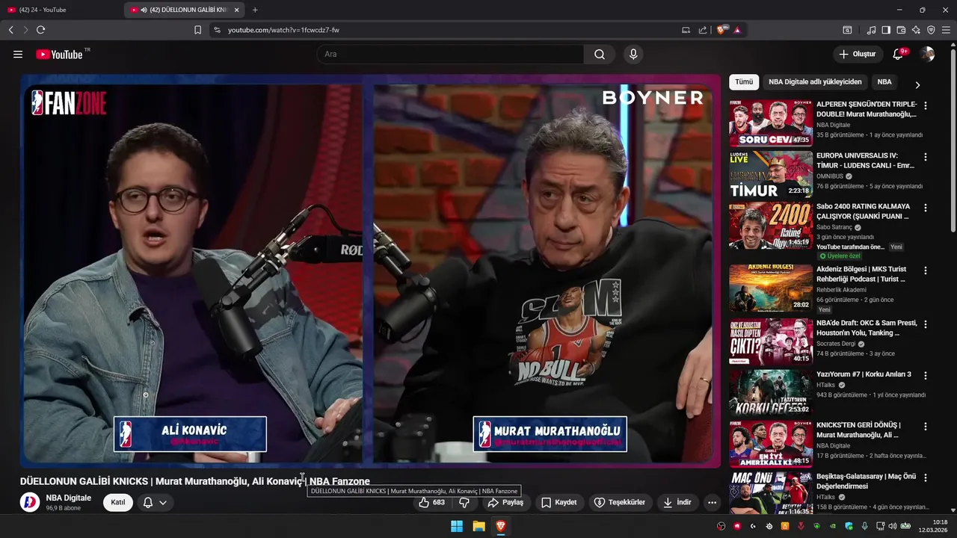
Task: Select the Tümü filter chip
Action: point(744,82)
